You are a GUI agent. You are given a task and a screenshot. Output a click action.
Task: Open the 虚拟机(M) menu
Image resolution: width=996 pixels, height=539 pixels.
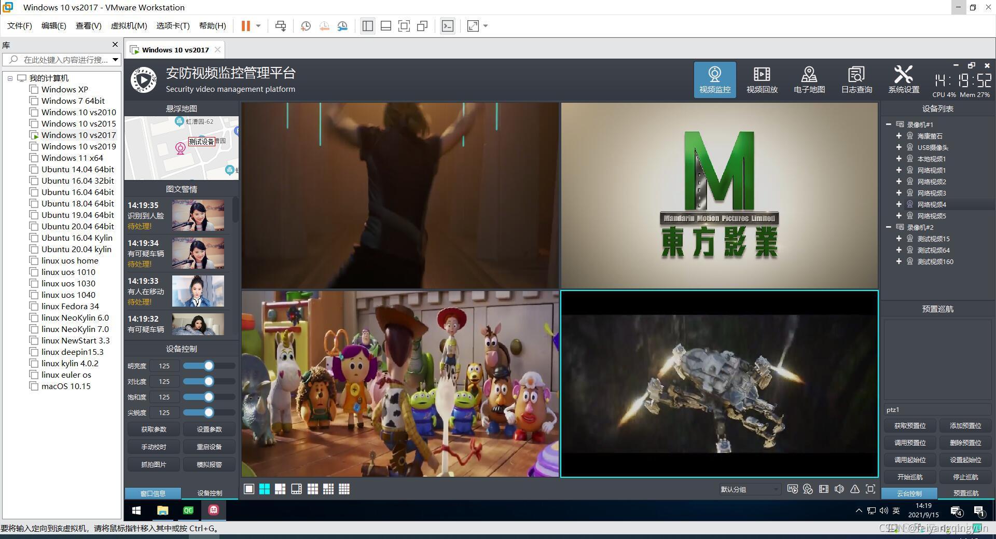[x=129, y=26]
